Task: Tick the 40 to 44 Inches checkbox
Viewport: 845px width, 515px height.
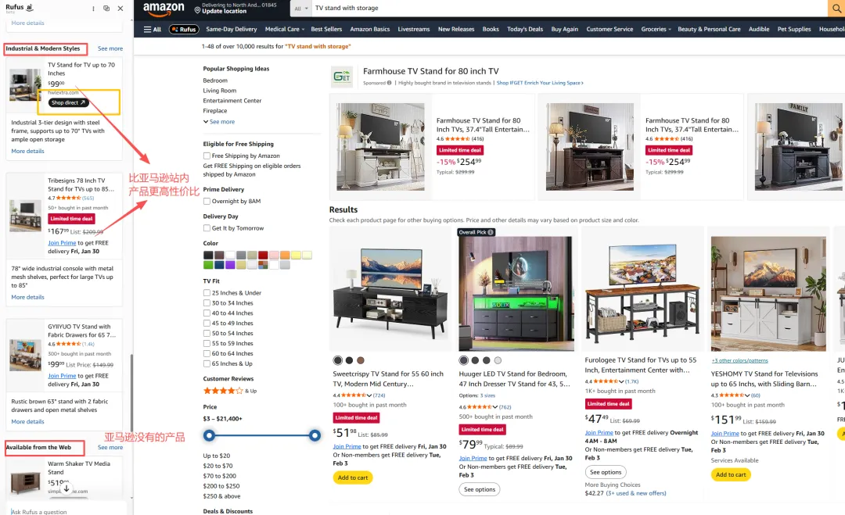Action: coord(207,313)
